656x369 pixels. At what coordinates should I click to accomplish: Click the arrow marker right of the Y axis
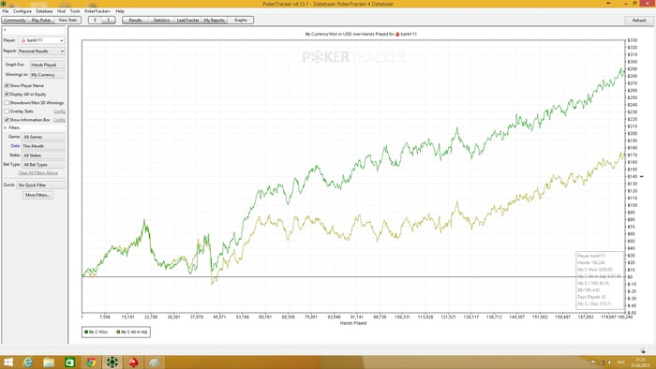click(x=641, y=176)
